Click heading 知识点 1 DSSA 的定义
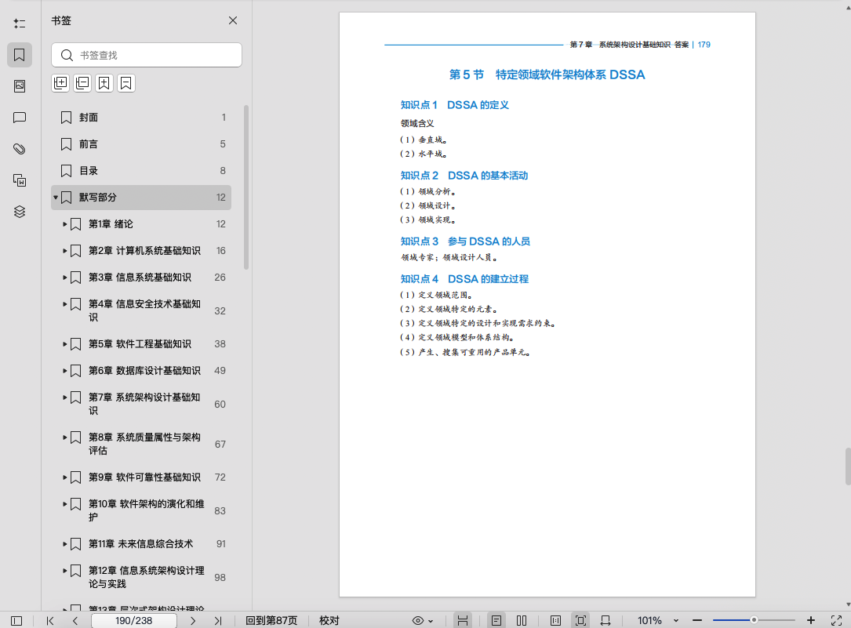Image resolution: width=851 pixels, height=628 pixels. coord(454,105)
